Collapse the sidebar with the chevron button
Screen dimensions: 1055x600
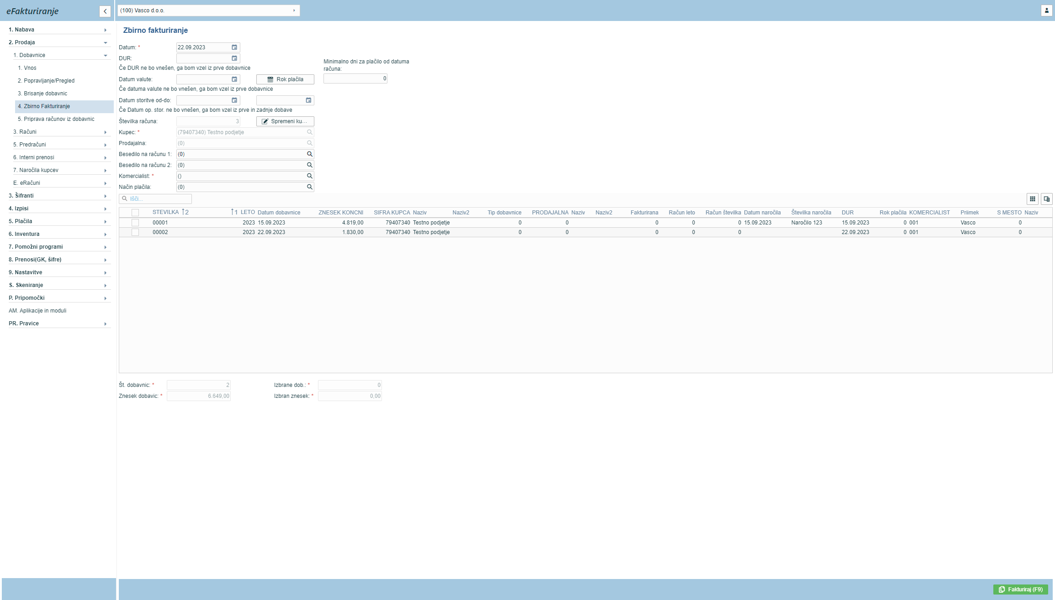105,11
